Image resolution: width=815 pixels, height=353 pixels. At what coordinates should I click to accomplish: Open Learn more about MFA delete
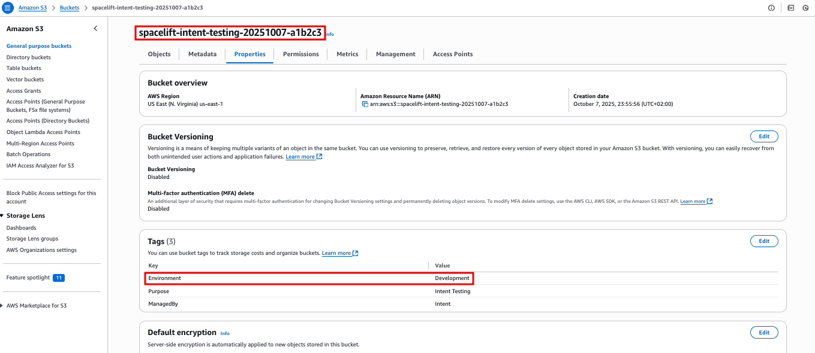pyautogui.click(x=693, y=201)
